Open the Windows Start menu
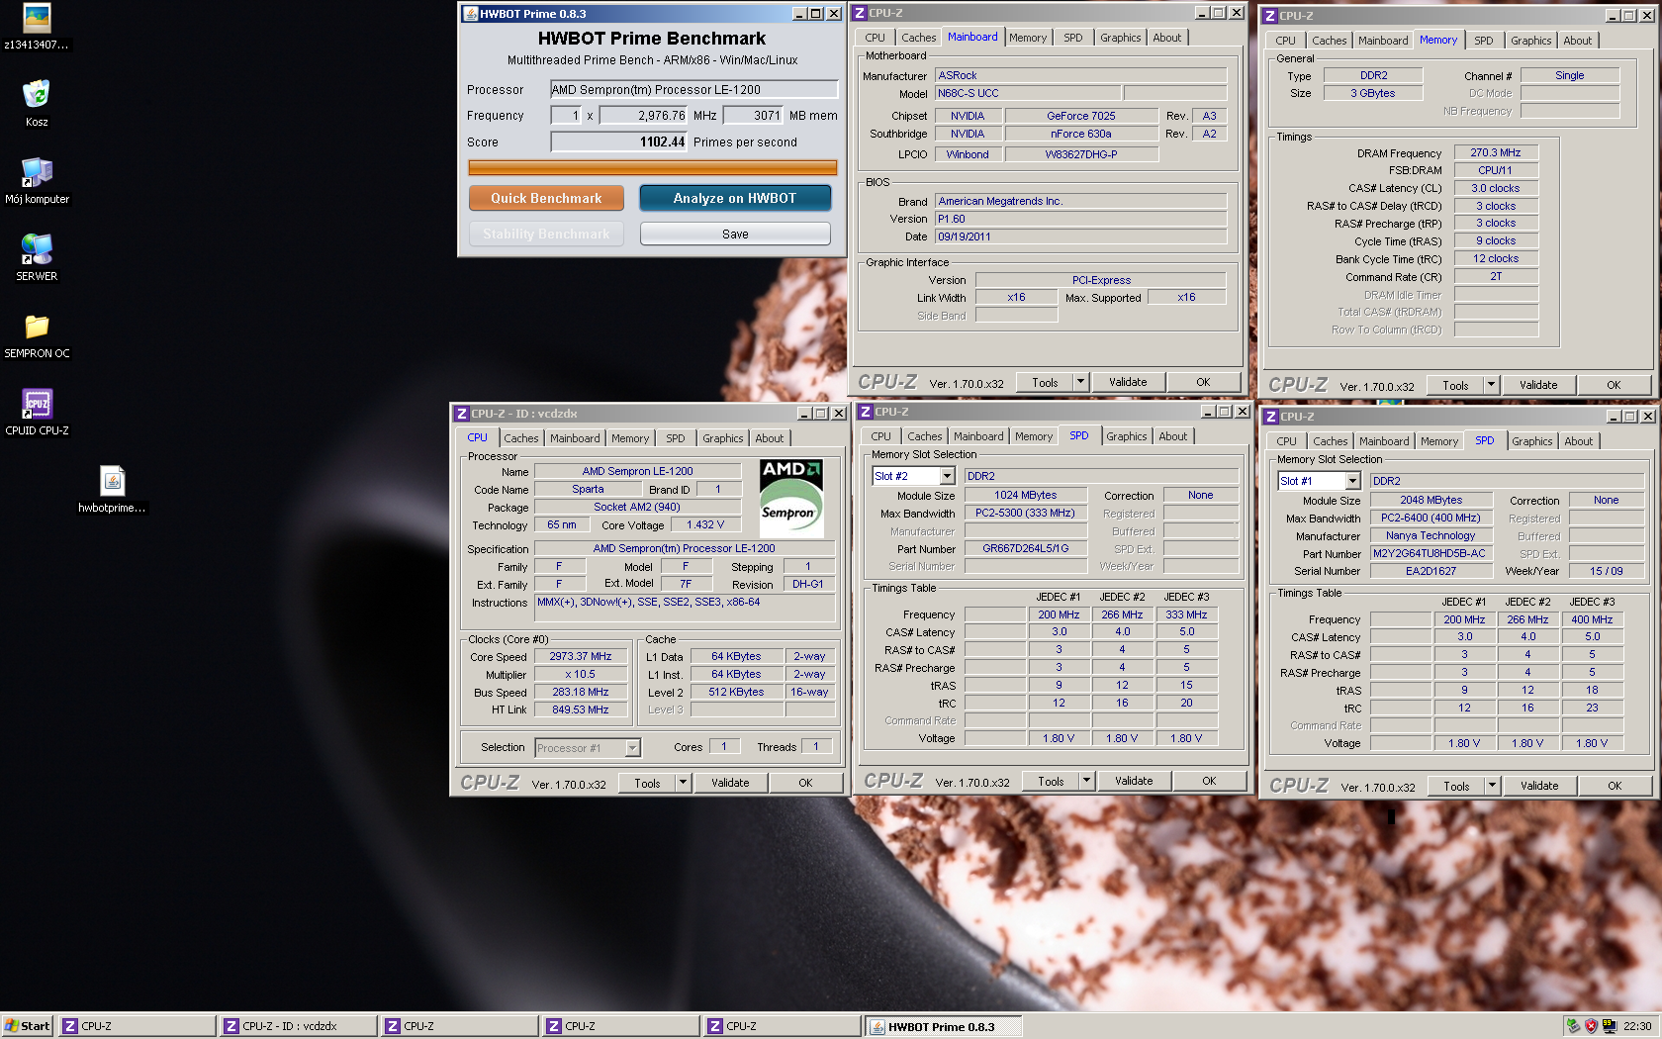The image size is (1662, 1039). pos(28,1026)
